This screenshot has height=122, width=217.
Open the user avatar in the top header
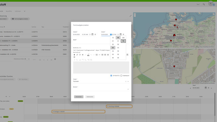point(211,4)
